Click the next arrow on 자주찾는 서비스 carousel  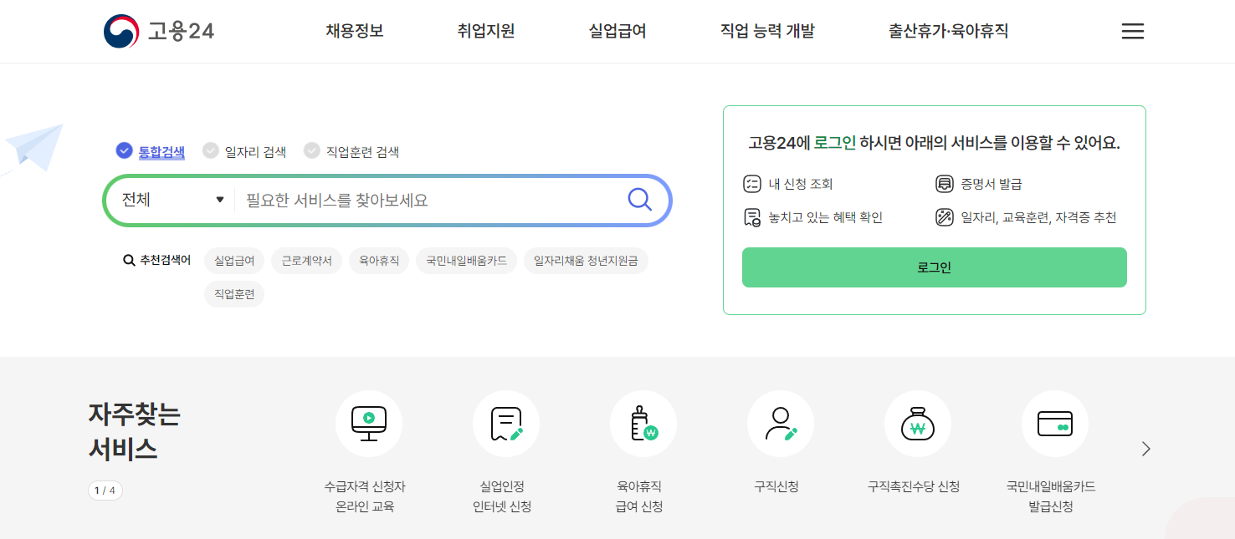click(1145, 449)
